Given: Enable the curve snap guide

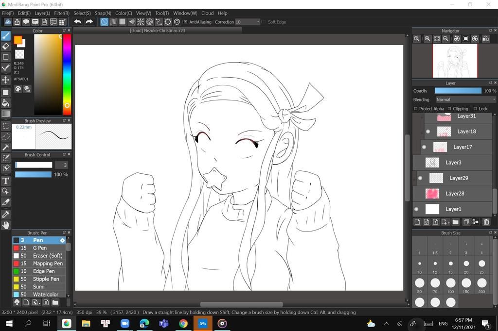Looking at the screenshot, I should 159,22.
